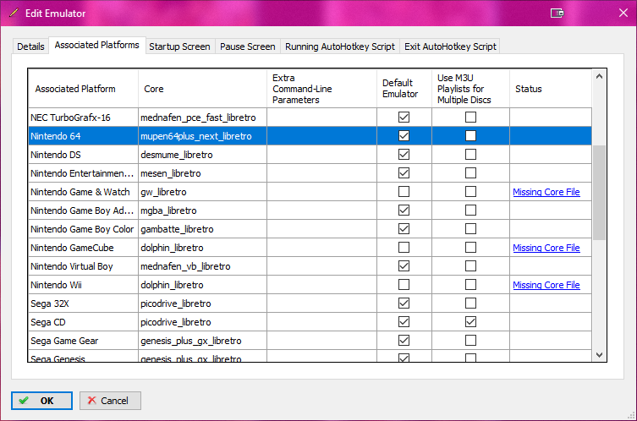Enable Default Emulator for Nintendo Game & Watch
The width and height of the screenshot is (637, 421).
point(404,192)
